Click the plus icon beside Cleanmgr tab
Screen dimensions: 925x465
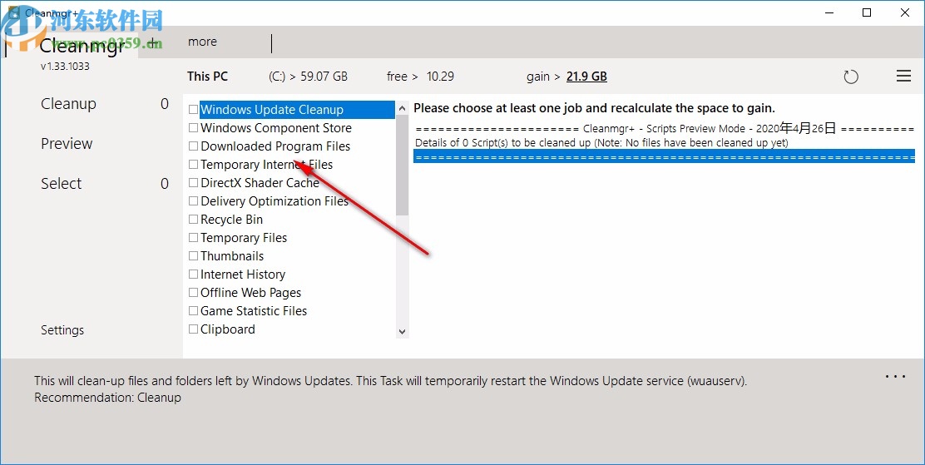152,41
